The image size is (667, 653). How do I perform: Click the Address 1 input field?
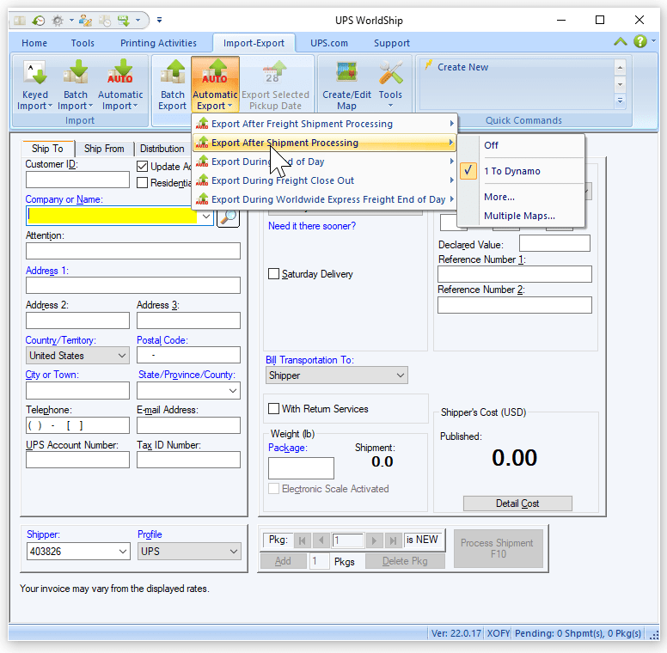(132, 285)
